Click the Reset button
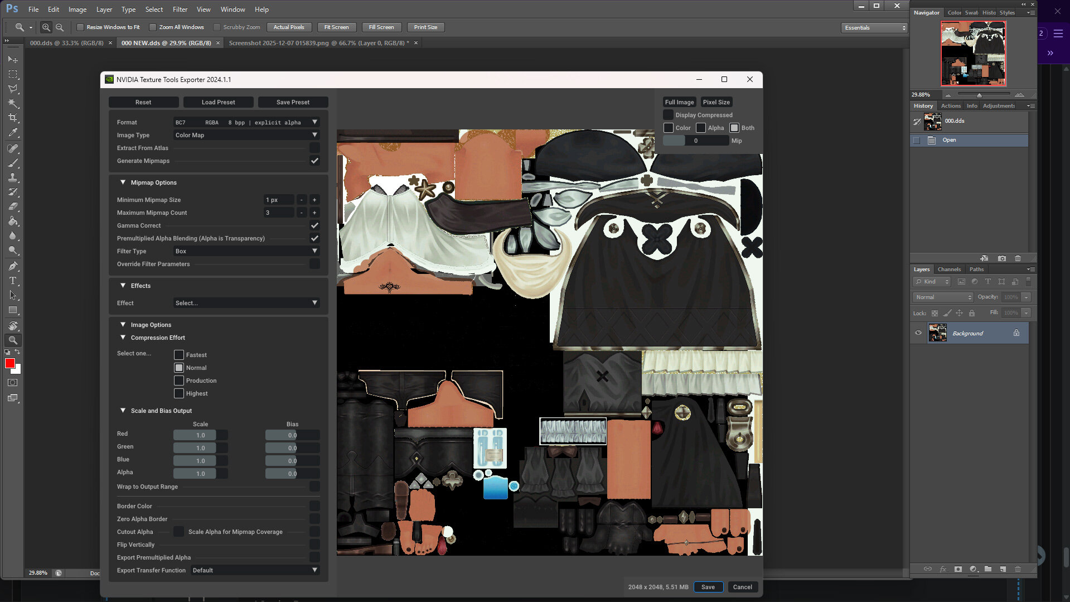Screen dimensions: 1070x602 tap(143, 102)
